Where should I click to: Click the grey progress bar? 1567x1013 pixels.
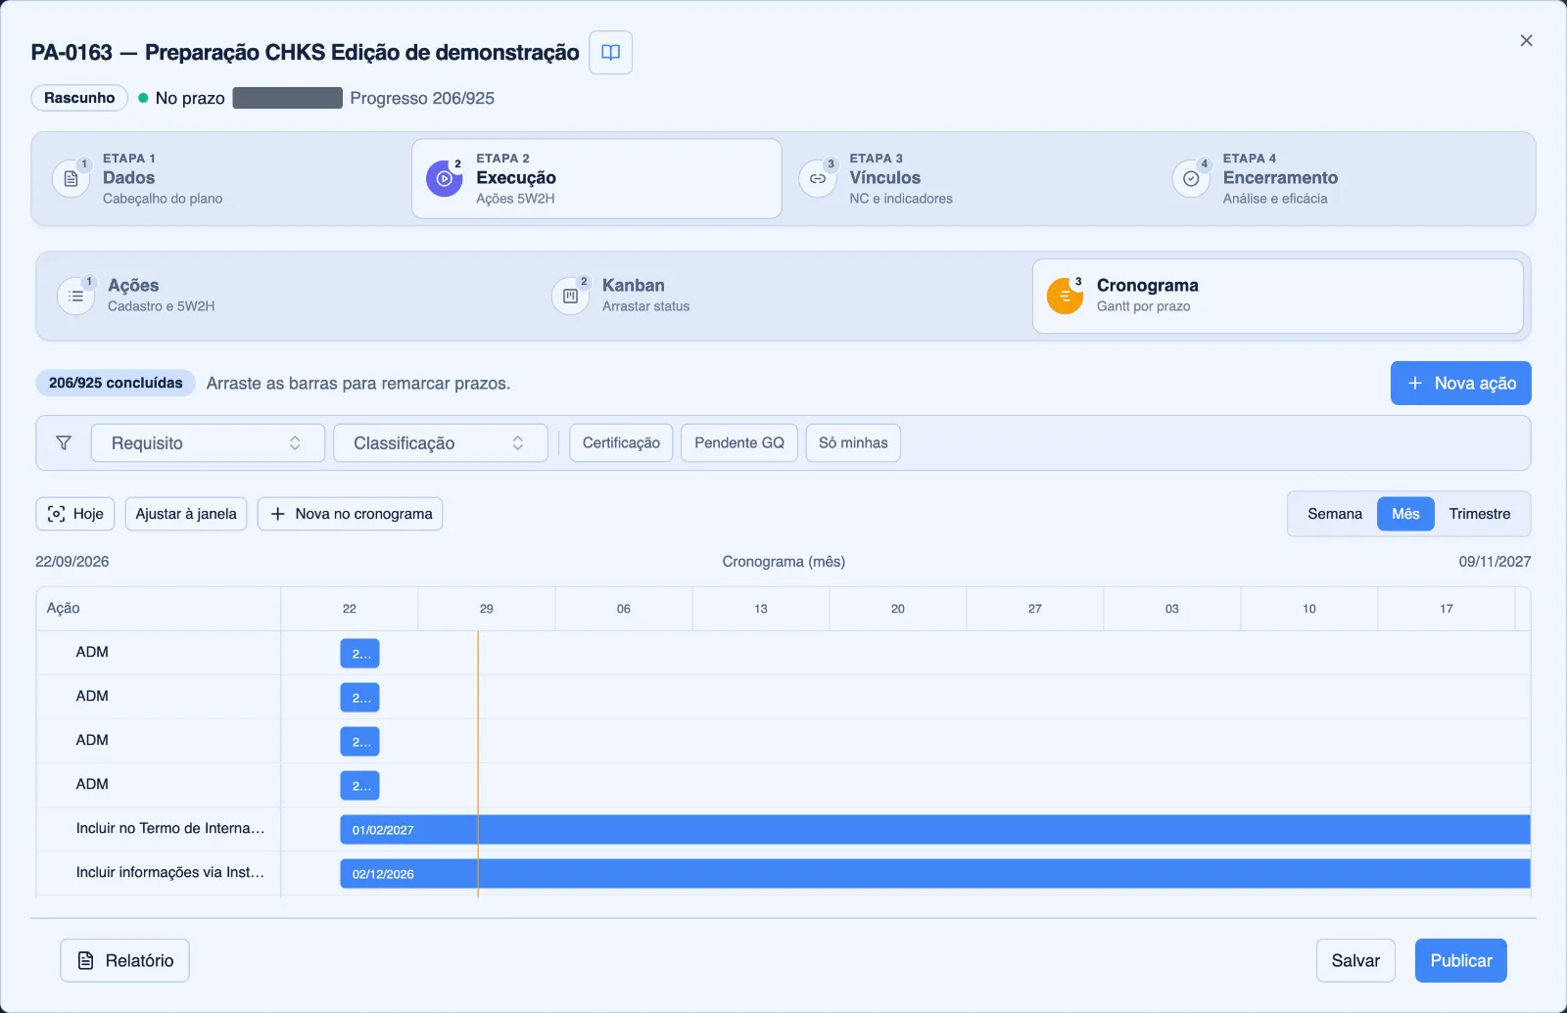288,98
